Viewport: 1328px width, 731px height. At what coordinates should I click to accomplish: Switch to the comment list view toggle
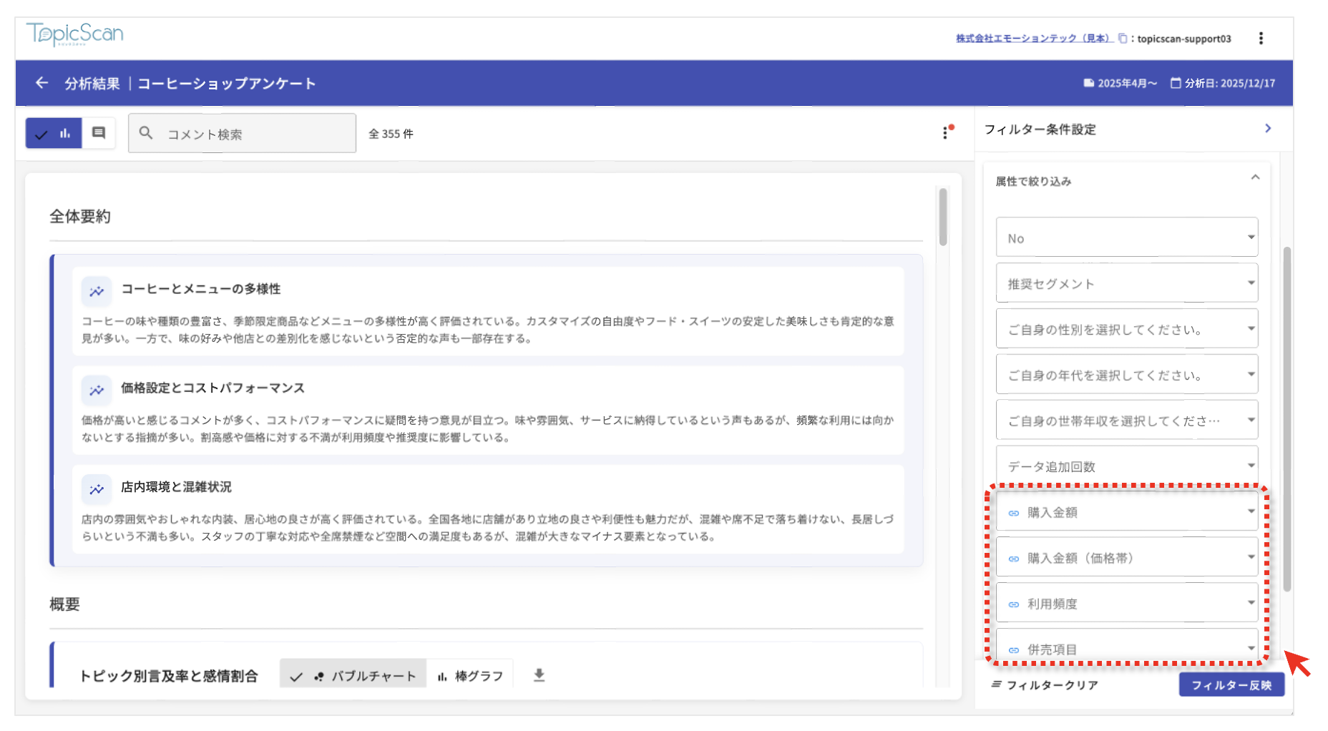99,133
